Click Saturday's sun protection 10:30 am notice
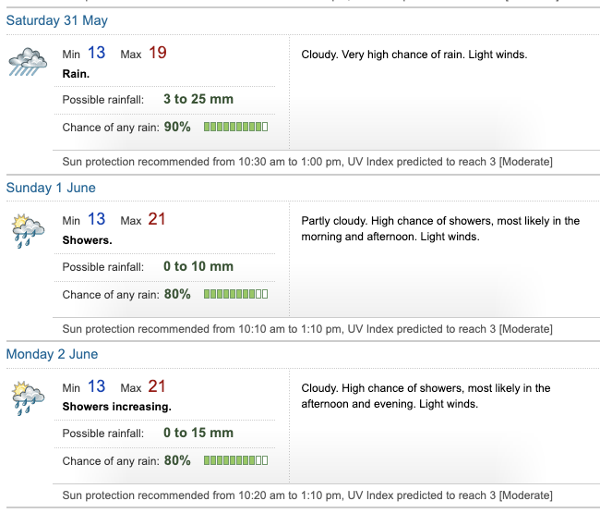The width and height of the screenshot is (600, 513). [x=307, y=162]
